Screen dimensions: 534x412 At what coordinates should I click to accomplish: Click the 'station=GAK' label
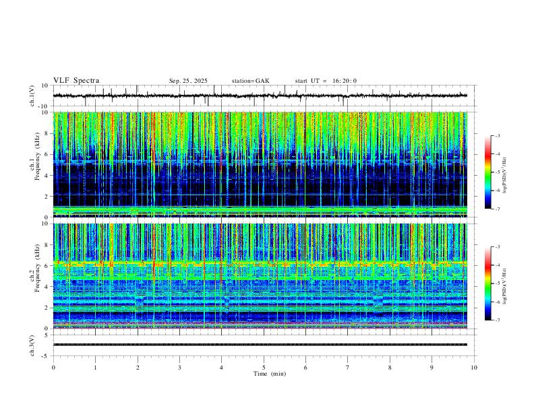pos(250,81)
